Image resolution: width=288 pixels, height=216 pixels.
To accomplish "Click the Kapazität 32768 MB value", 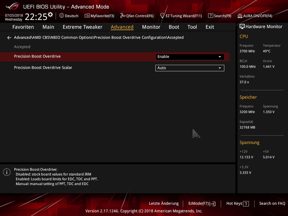I will (x=247, y=127).
